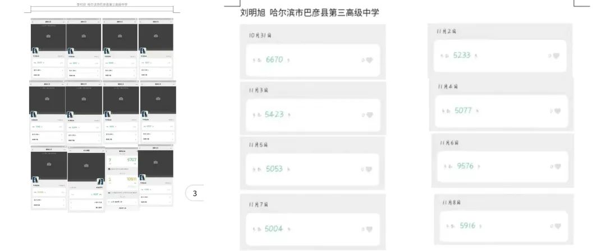Like the 11月8日 entry with 5916 steps

[x=557, y=226]
